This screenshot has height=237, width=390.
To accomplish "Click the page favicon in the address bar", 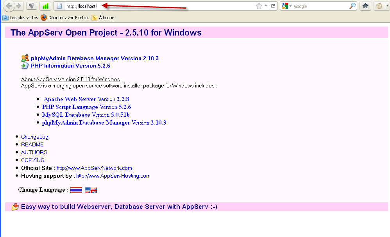I will pyautogui.click(x=60, y=6).
